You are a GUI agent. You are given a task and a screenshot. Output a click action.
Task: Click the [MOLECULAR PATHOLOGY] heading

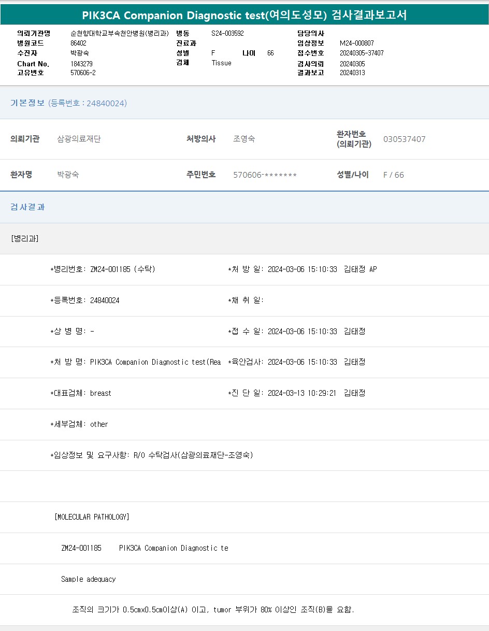[92, 517]
